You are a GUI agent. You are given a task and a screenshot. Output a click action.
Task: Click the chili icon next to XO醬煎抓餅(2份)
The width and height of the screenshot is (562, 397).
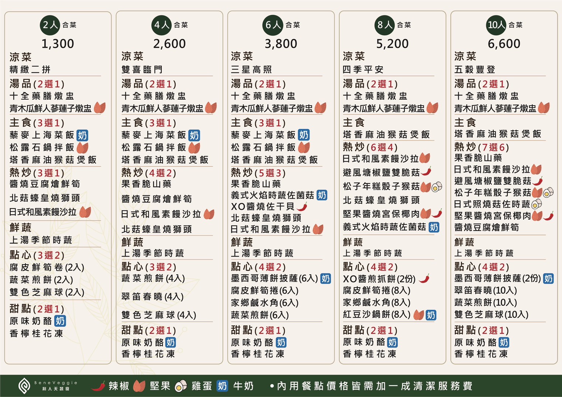(x=424, y=278)
